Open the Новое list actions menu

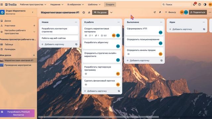click(76, 22)
